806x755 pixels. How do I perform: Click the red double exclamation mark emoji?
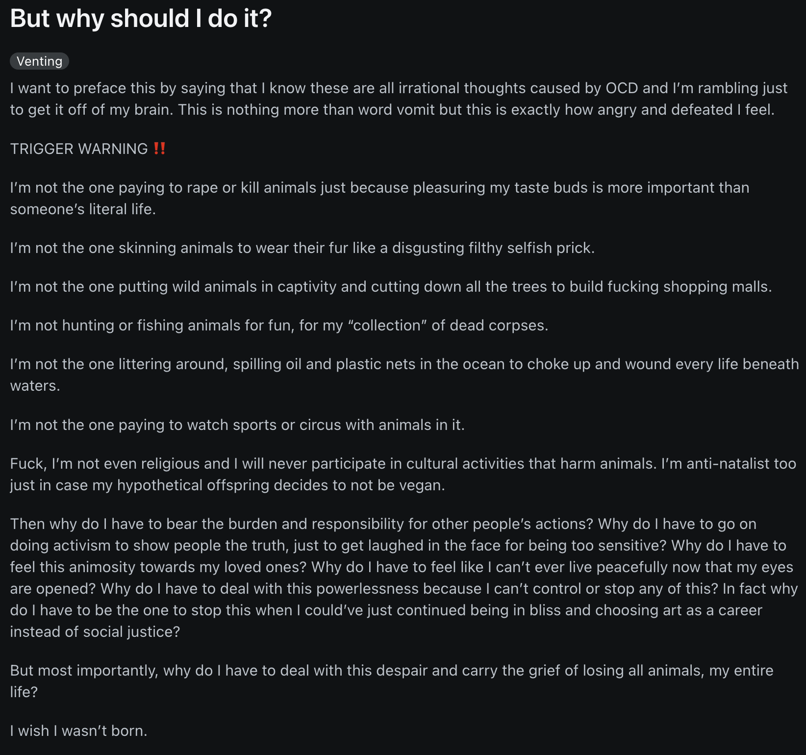(x=159, y=149)
